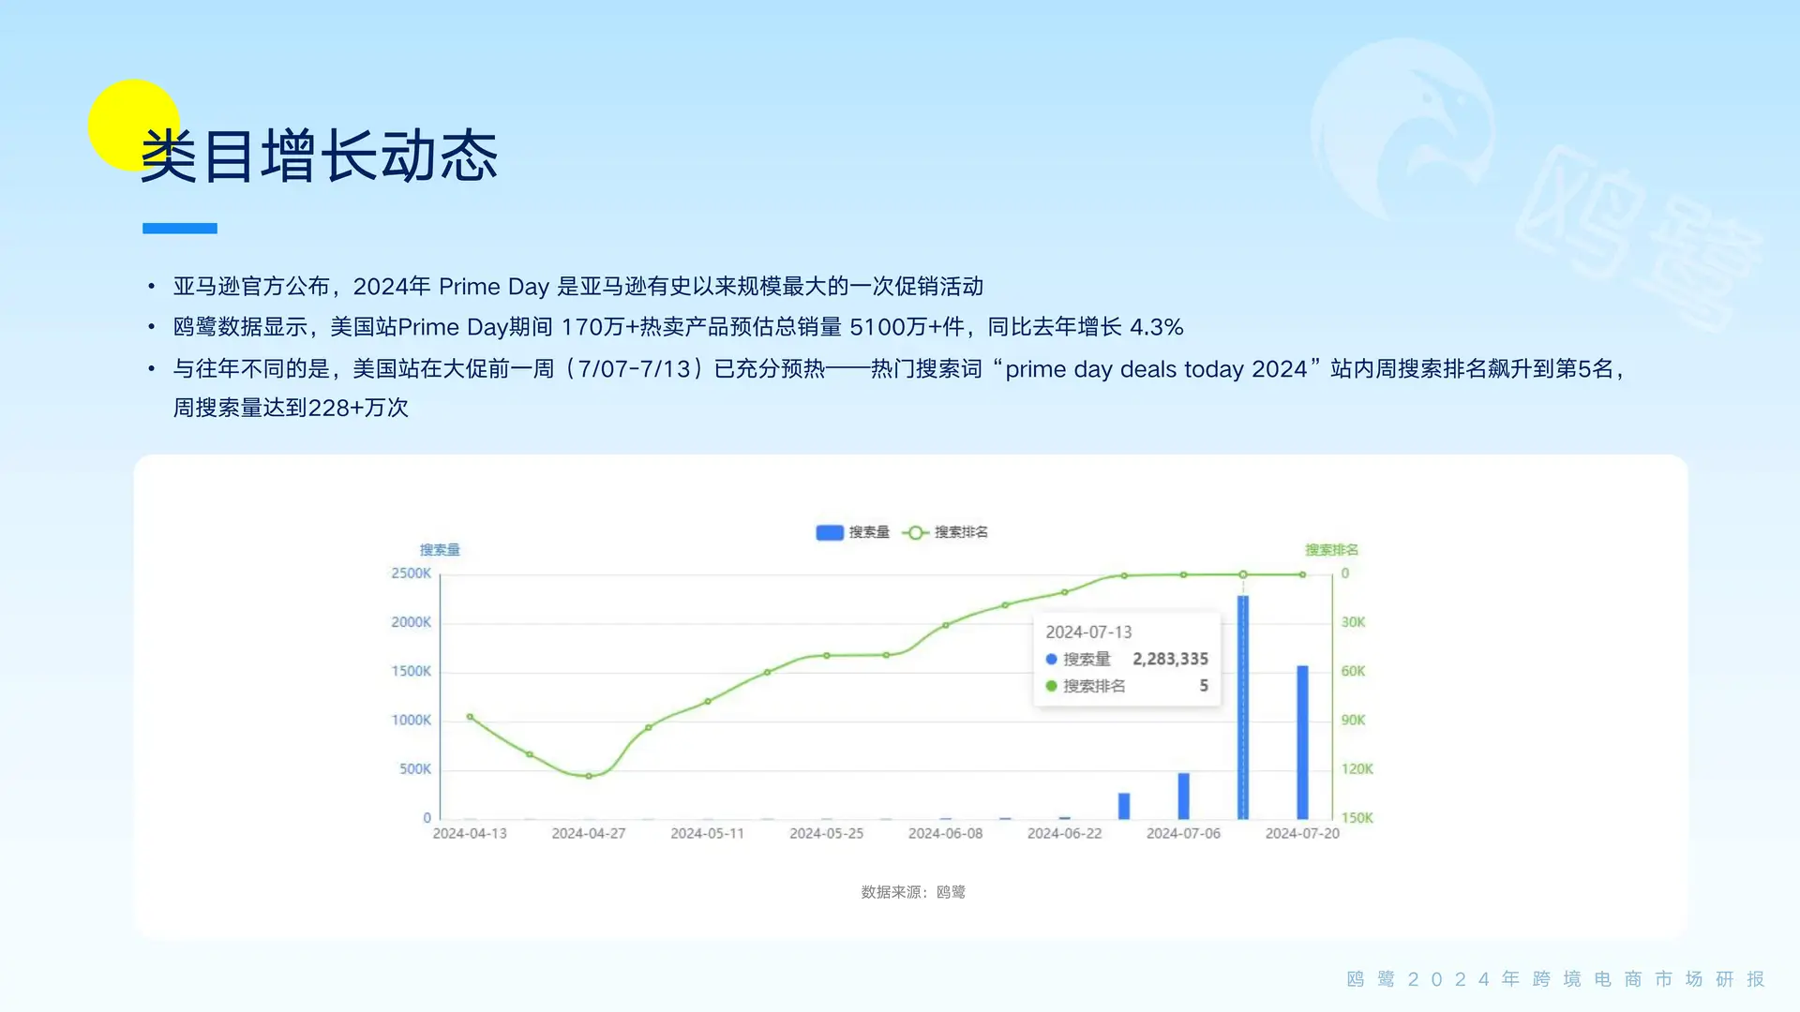Click the 2024-06-08 x-axis date label

point(945,833)
